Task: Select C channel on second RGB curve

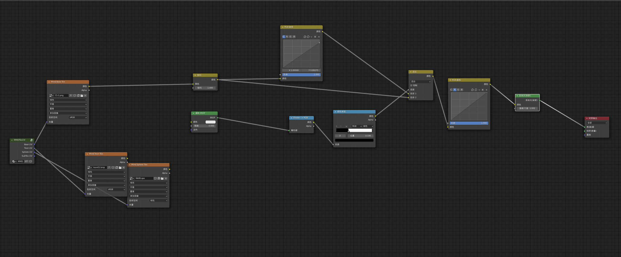Action: coord(451,90)
